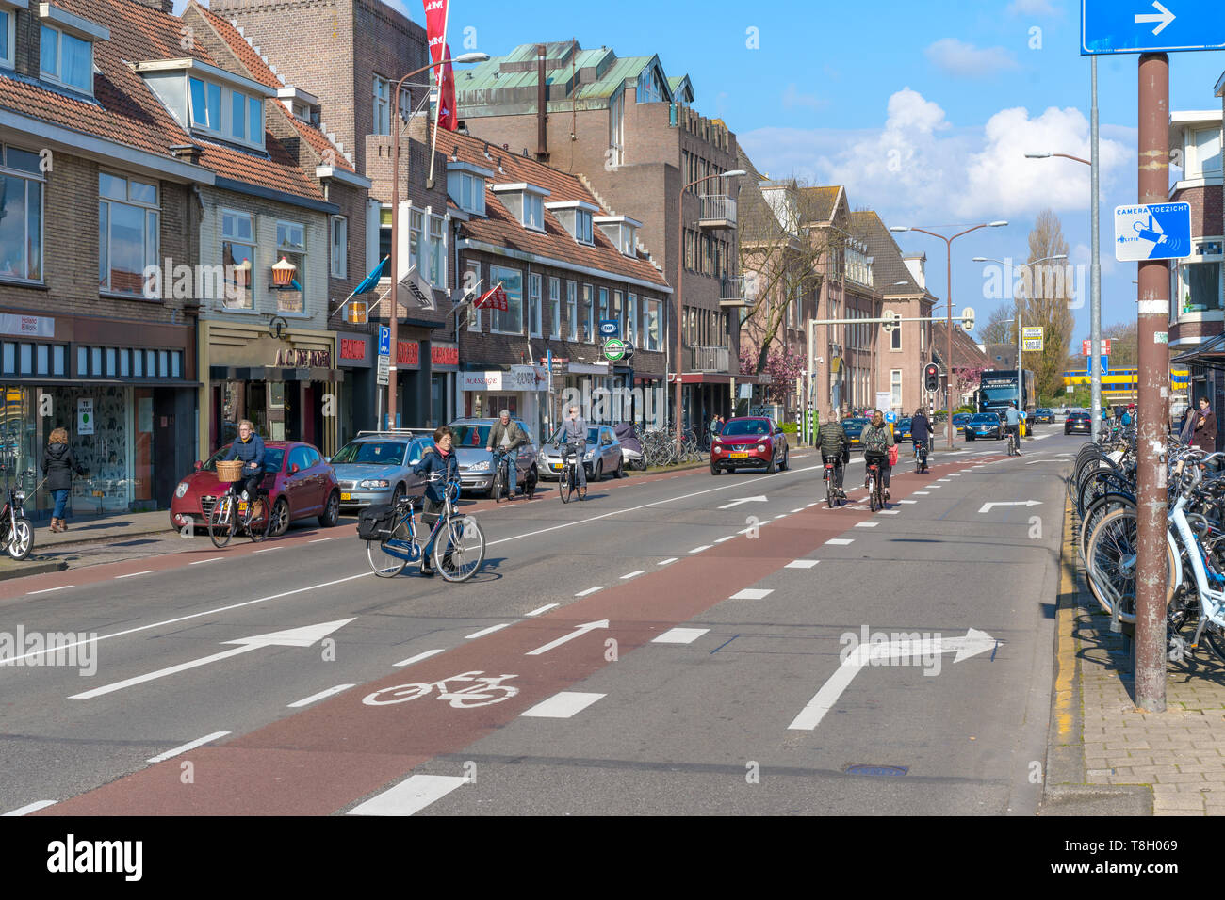Click the blue arrow direction sign at top right
This screenshot has width=1225, height=900.
[x=1152, y=25]
